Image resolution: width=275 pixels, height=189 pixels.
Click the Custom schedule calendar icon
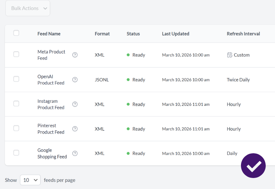230,55
